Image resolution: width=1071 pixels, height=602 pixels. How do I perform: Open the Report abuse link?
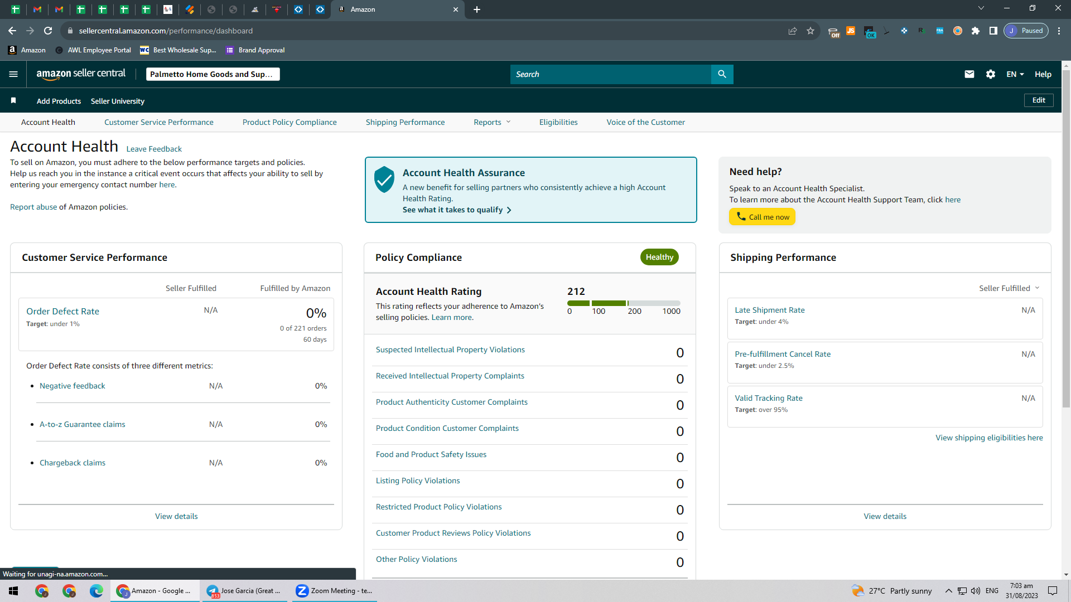[x=33, y=207]
